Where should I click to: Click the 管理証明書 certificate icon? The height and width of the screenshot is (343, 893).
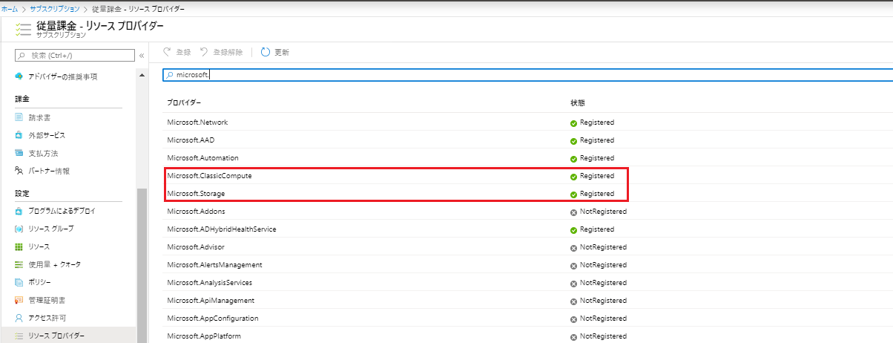19,300
